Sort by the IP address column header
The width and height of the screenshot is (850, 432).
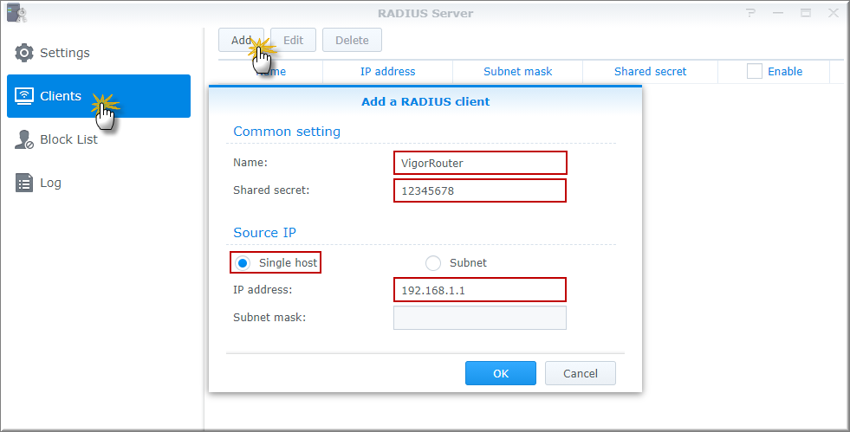click(x=387, y=72)
